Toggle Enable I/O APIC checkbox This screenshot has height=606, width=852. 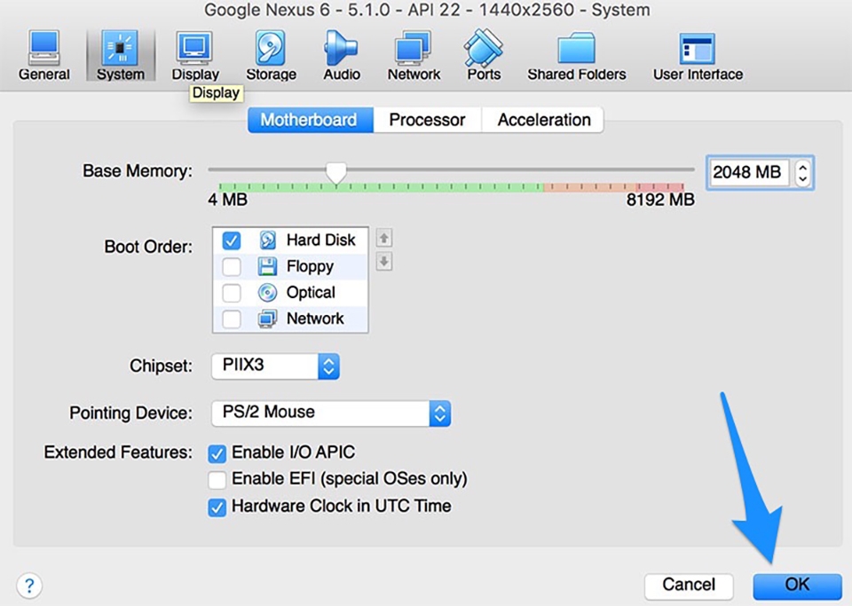pyautogui.click(x=217, y=453)
